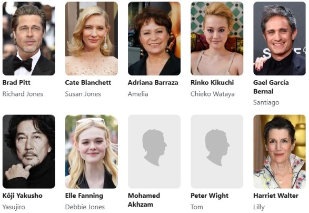Click the Kôji Yakusho name link

(x=23, y=196)
